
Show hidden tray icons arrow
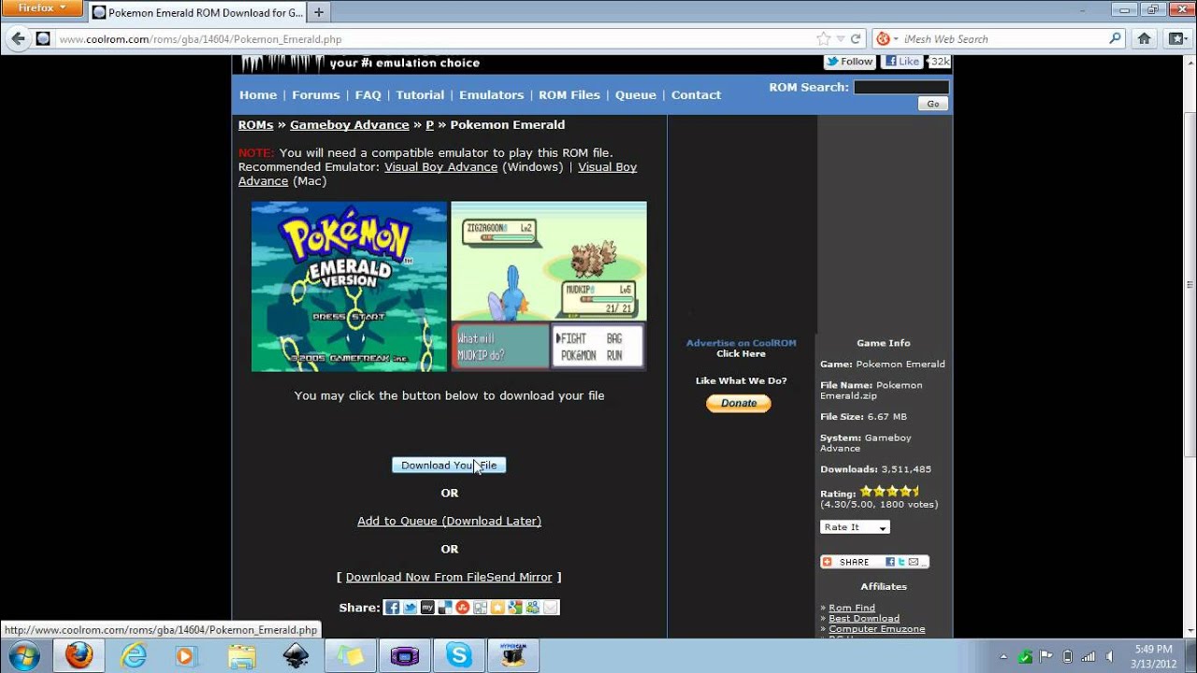[1002, 657]
